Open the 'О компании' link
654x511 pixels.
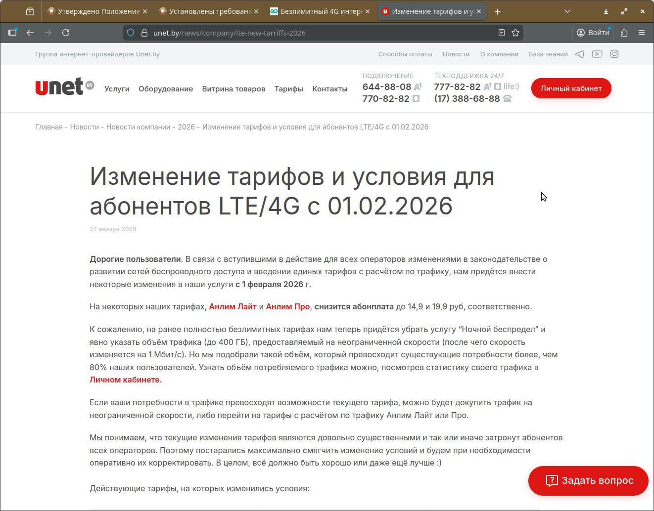(x=499, y=54)
